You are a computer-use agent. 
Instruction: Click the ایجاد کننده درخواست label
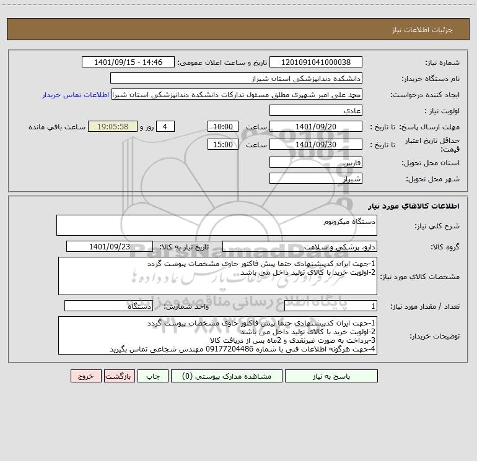point(425,95)
